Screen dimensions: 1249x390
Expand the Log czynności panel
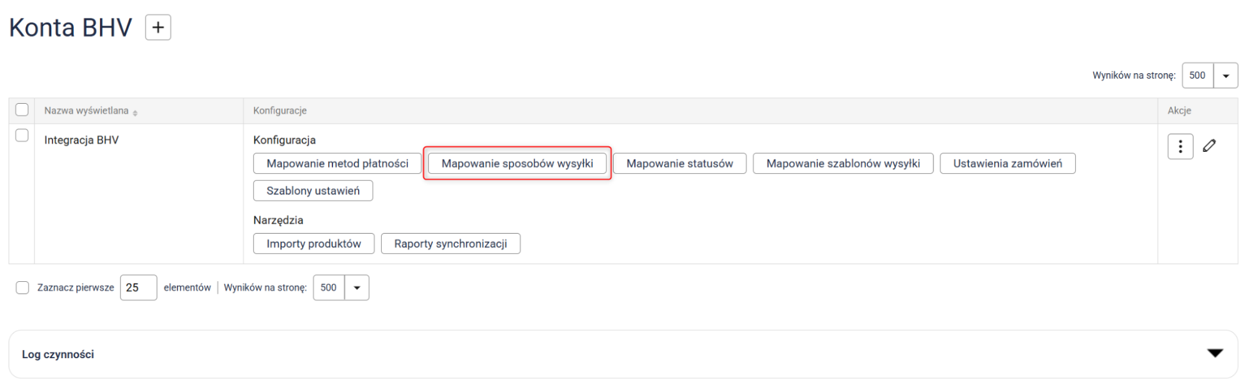click(x=1215, y=354)
